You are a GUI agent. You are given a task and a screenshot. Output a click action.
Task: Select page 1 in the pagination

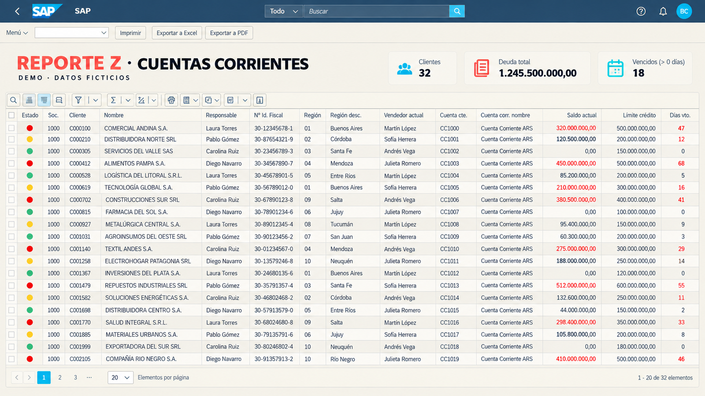tap(44, 378)
